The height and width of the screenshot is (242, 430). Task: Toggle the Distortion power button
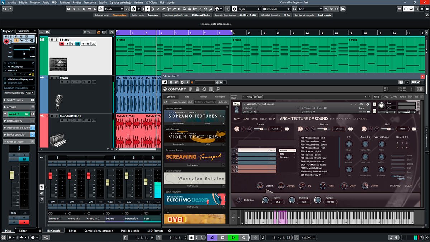click(239, 200)
